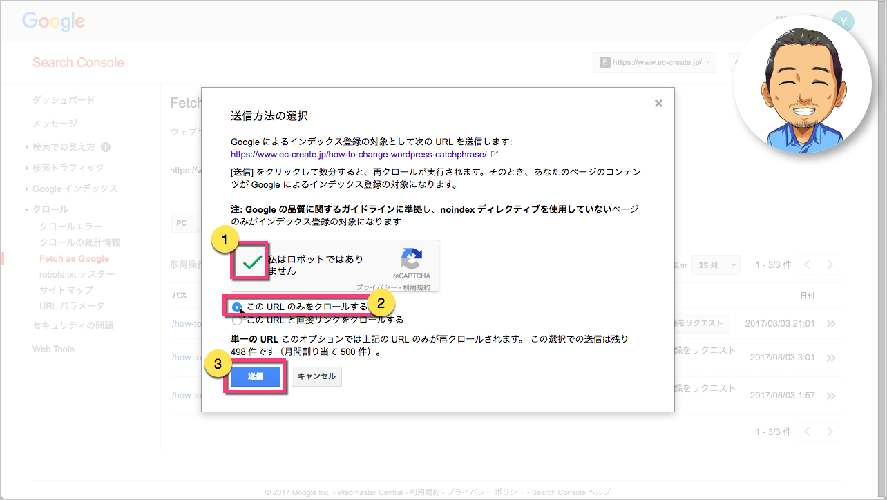Open ダッシュボード in the sidebar
887x500 pixels.
[x=64, y=100]
